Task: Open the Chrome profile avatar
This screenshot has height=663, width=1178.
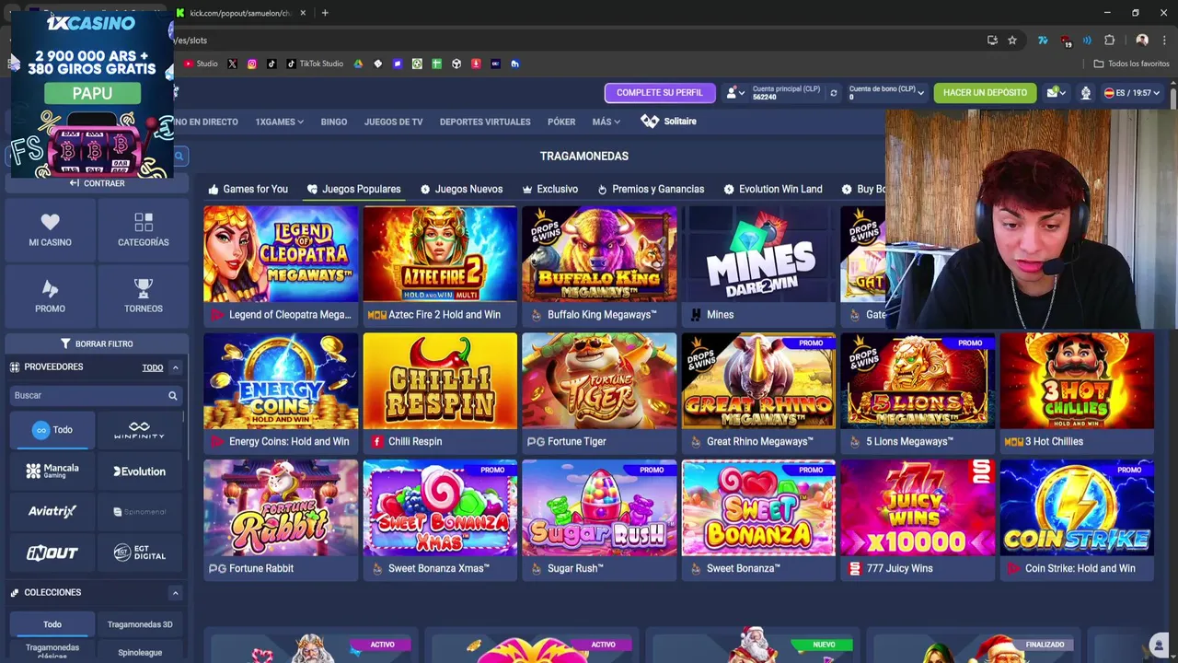Action: [x=1142, y=41]
